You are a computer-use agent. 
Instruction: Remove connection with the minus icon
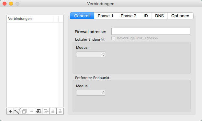click(x=32, y=111)
